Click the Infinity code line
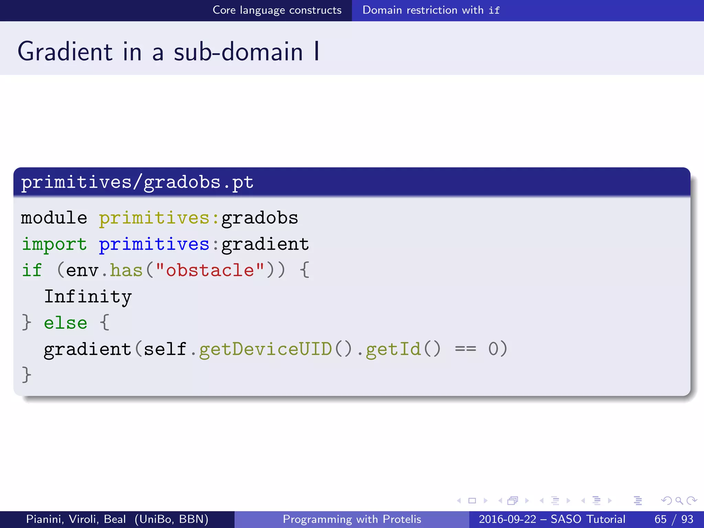The image size is (704, 528). 88,297
